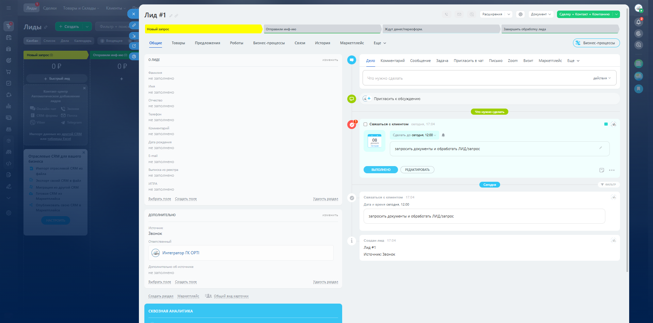Click the Что нужно сделать input field
The height and width of the screenshot is (323, 653).
477,78
